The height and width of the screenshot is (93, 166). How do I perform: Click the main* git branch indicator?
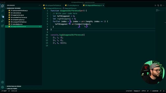coord(4,91)
